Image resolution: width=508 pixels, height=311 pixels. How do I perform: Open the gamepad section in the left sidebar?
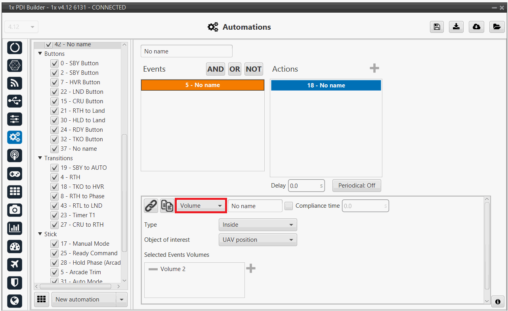click(x=15, y=174)
